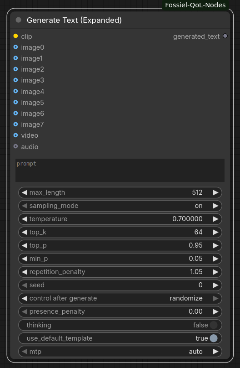The image size is (240, 368).
Task: Increase repetition_penalty with right arrow
Action: tap(215, 272)
